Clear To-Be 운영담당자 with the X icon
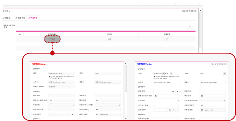This screenshot has height=121, width=236. (x=177, y=110)
